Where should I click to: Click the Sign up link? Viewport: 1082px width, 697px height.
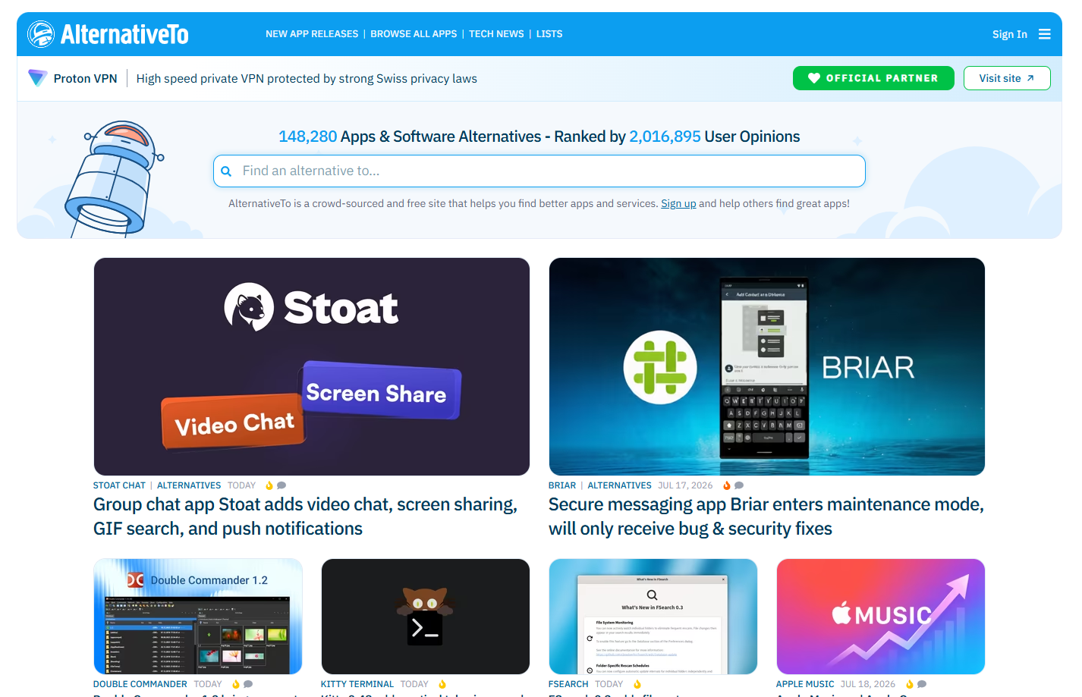click(x=678, y=203)
